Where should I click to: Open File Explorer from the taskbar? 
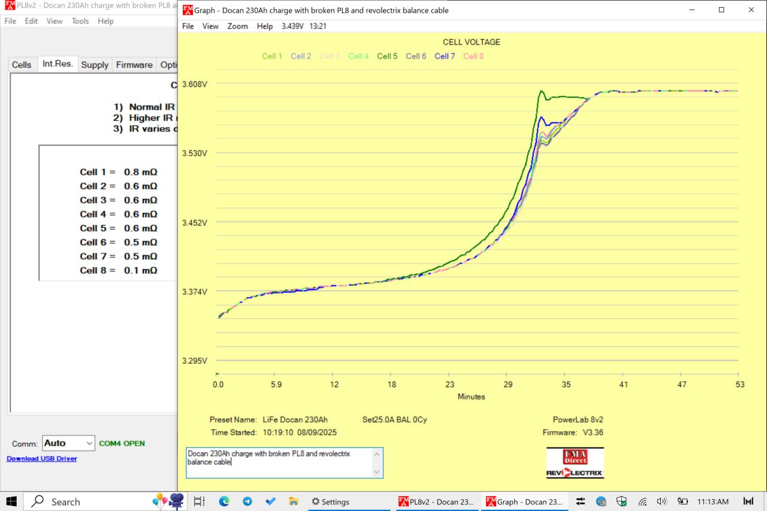pos(294,501)
